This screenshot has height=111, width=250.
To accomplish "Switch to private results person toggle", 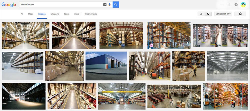I will tap(201, 14).
